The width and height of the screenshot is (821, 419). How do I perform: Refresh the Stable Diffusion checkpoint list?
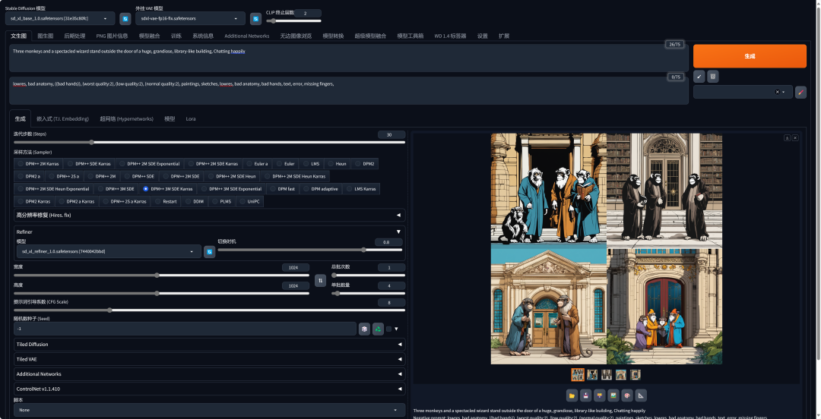pyautogui.click(x=125, y=18)
